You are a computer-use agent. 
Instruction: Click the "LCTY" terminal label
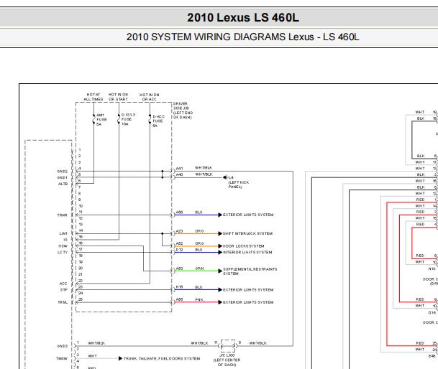click(63, 252)
